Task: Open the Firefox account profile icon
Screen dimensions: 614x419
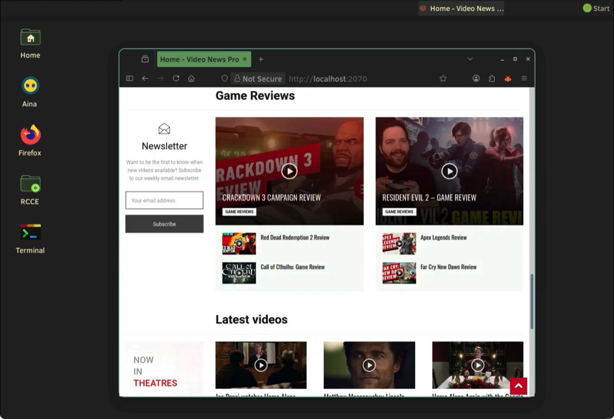Action: click(x=476, y=79)
